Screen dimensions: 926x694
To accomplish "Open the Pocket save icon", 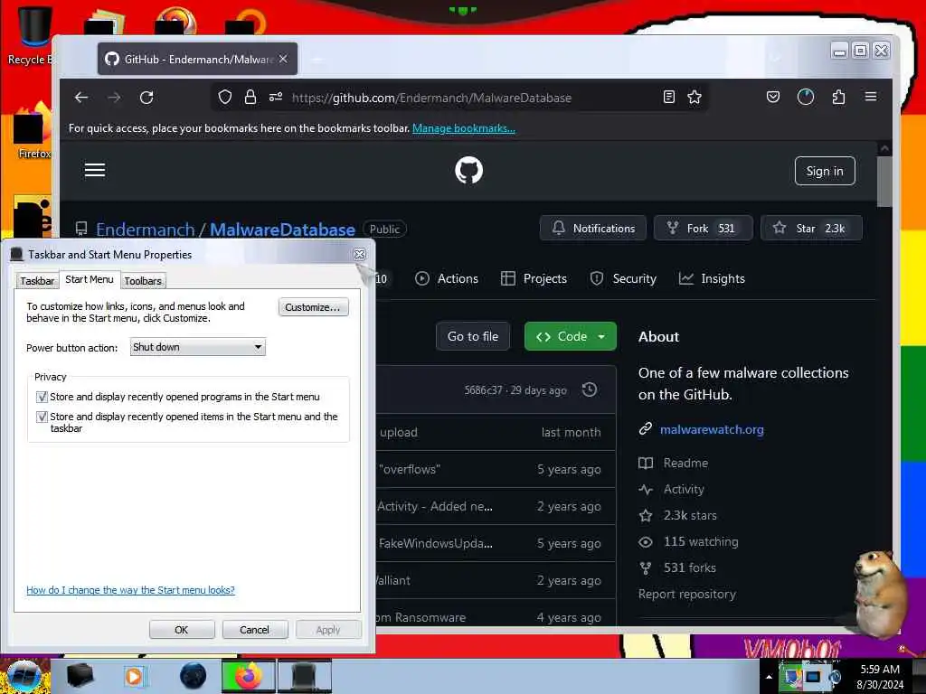I will [x=772, y=97].
